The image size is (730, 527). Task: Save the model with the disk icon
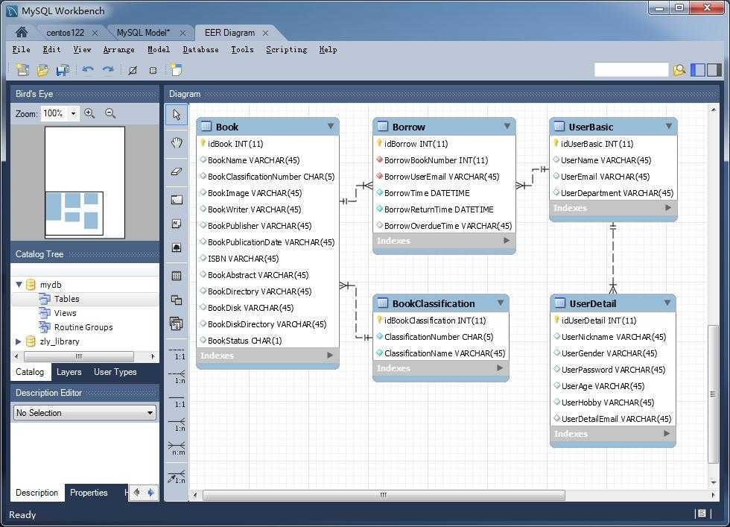(63, 70)
